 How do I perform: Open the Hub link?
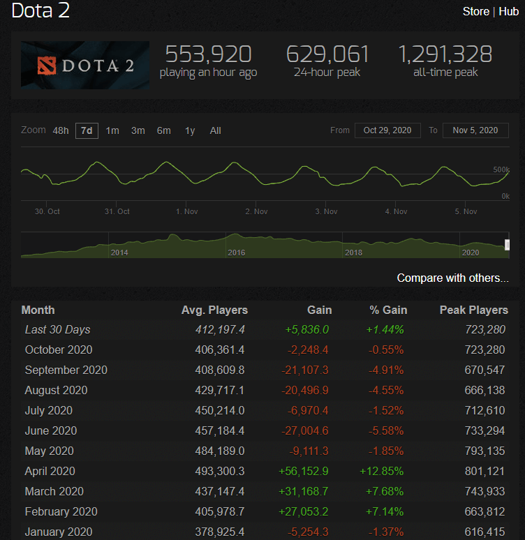pyautogui.click(x=508, y=11)
